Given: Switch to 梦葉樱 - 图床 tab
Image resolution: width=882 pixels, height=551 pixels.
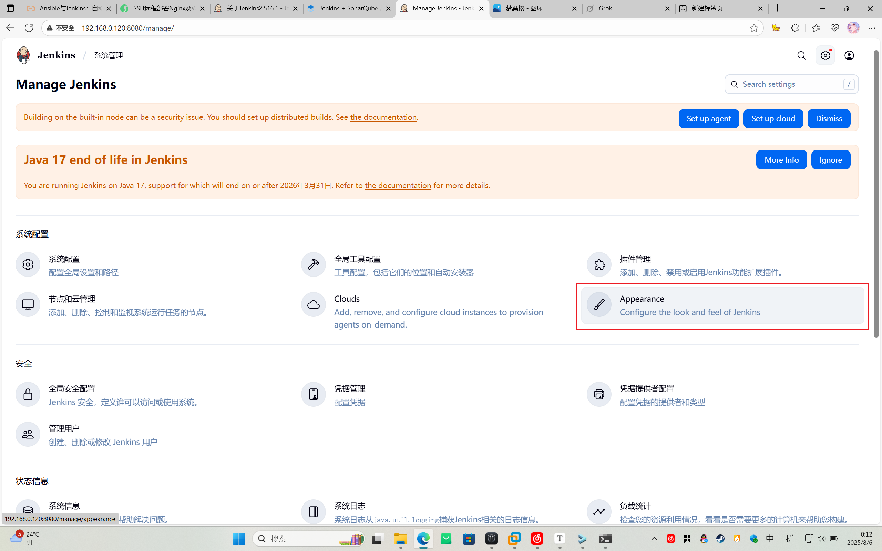Looking at the screenshot, I should click(535, 8).
